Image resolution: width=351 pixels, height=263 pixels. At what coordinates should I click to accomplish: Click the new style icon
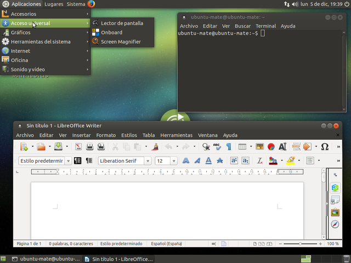(x=89, y=161)
